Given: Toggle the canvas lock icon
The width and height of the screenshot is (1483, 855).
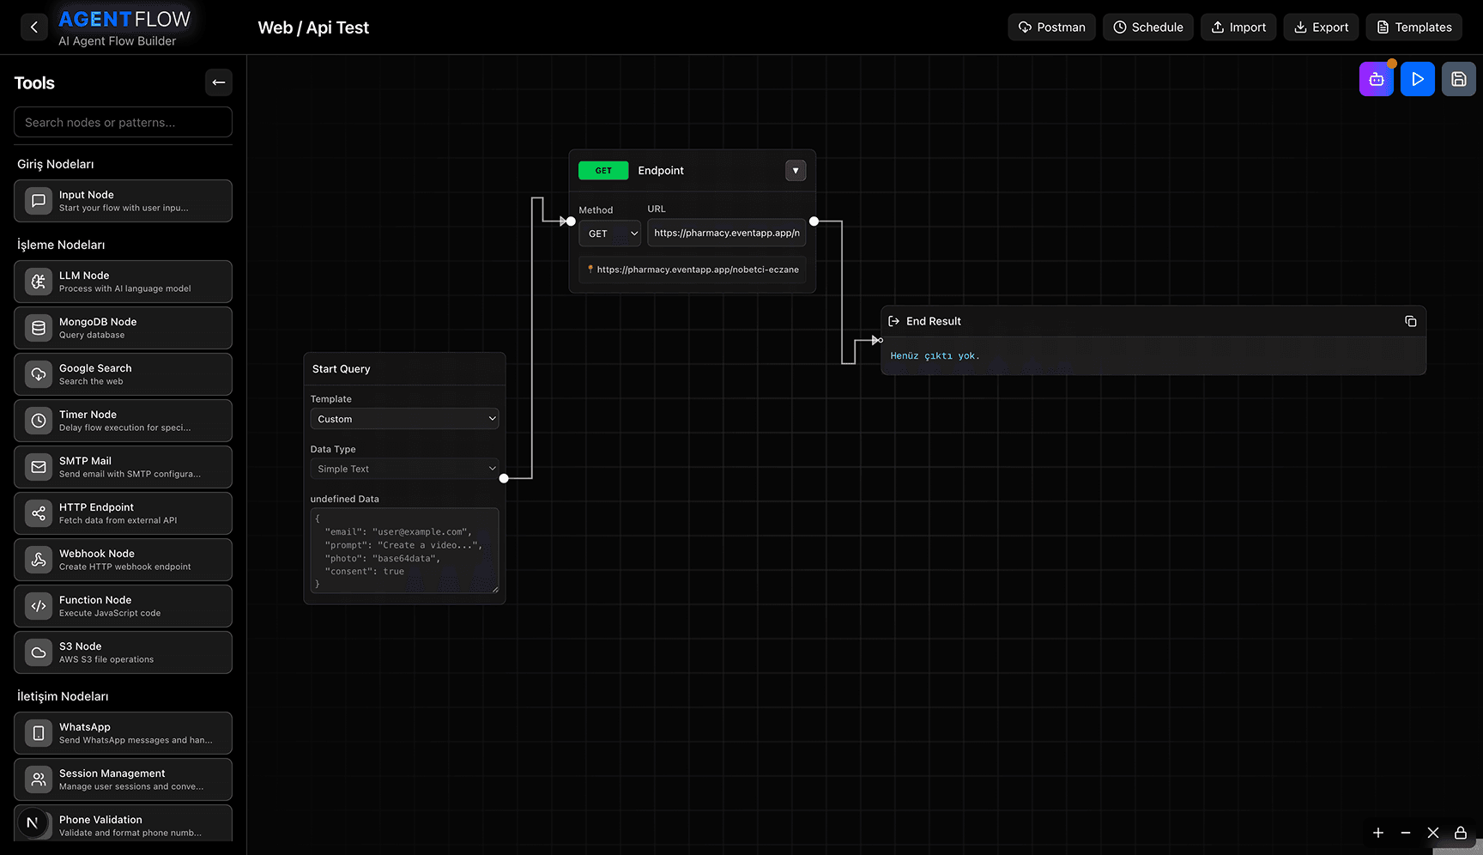Looking at the screenshot, I should [1461, 833].
